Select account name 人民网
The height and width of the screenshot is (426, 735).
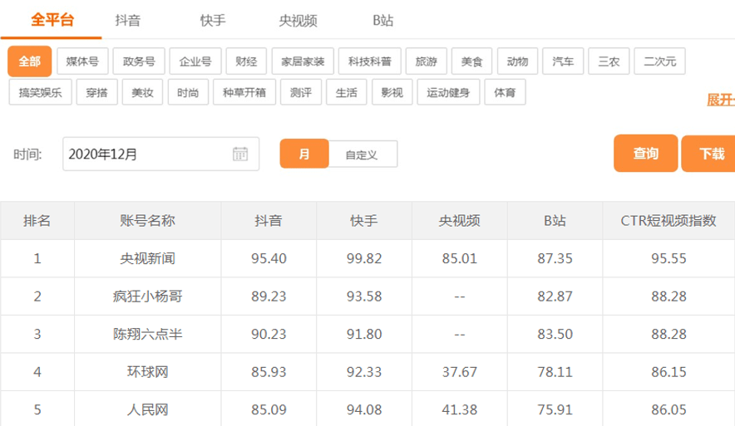[148, 409]
